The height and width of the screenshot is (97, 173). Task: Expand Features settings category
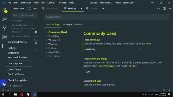pyautogui.click(x=53, y=48)
